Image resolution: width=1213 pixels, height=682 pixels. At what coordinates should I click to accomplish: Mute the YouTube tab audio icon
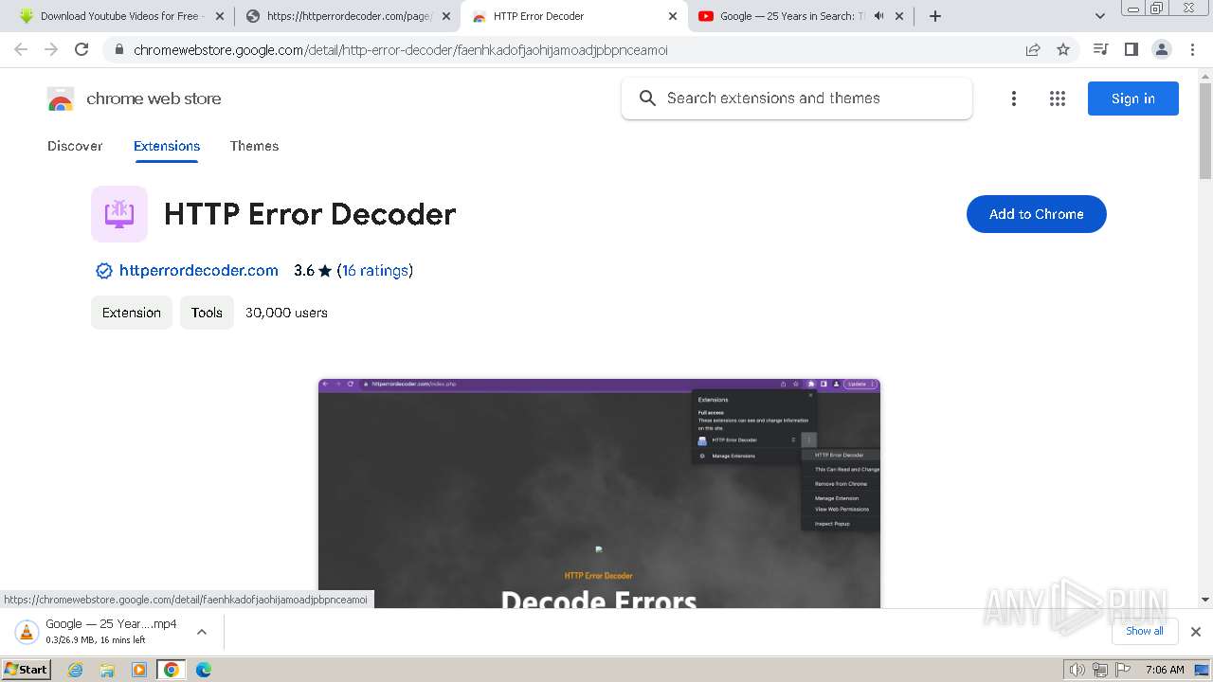[879, 16]
